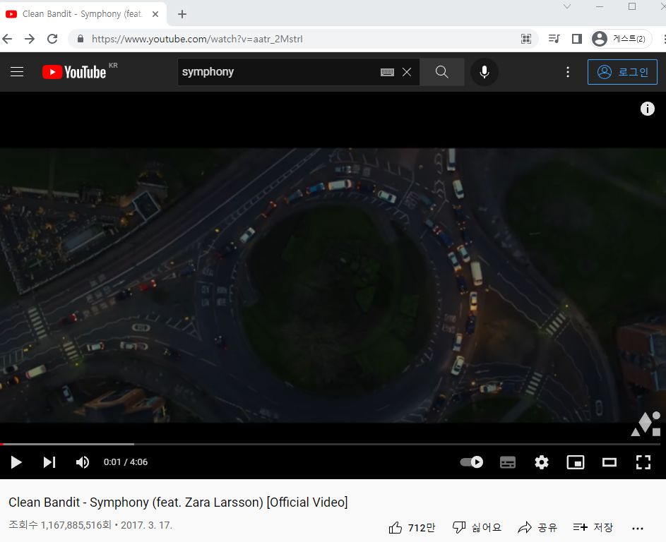The width and height of the screenshot is (666, 542).
Task: Click the channel watermark logo on video
Action: point(646,423)
